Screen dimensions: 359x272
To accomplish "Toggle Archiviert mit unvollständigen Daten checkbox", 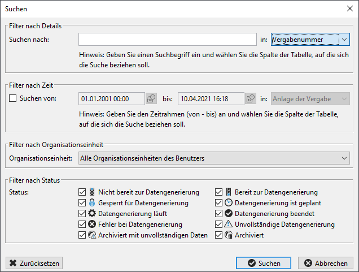I will tap(82, 235).
